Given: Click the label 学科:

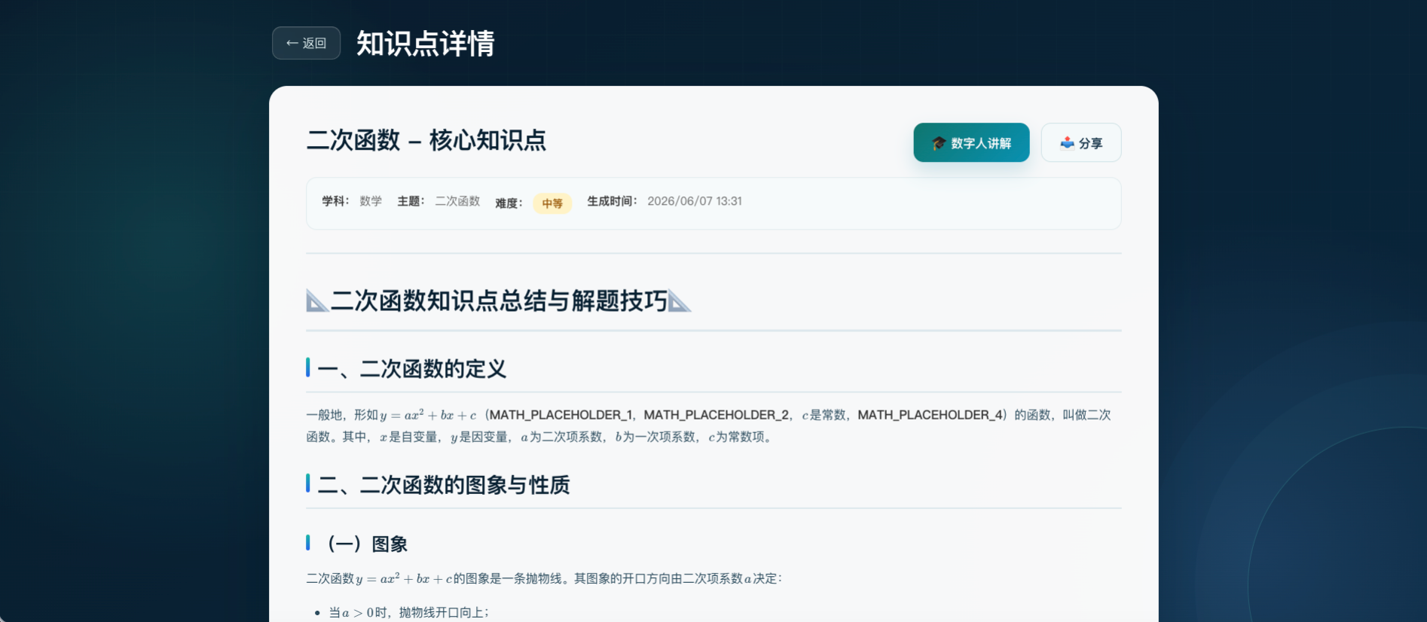Looking at the screenshot, I should pos(335,201).
